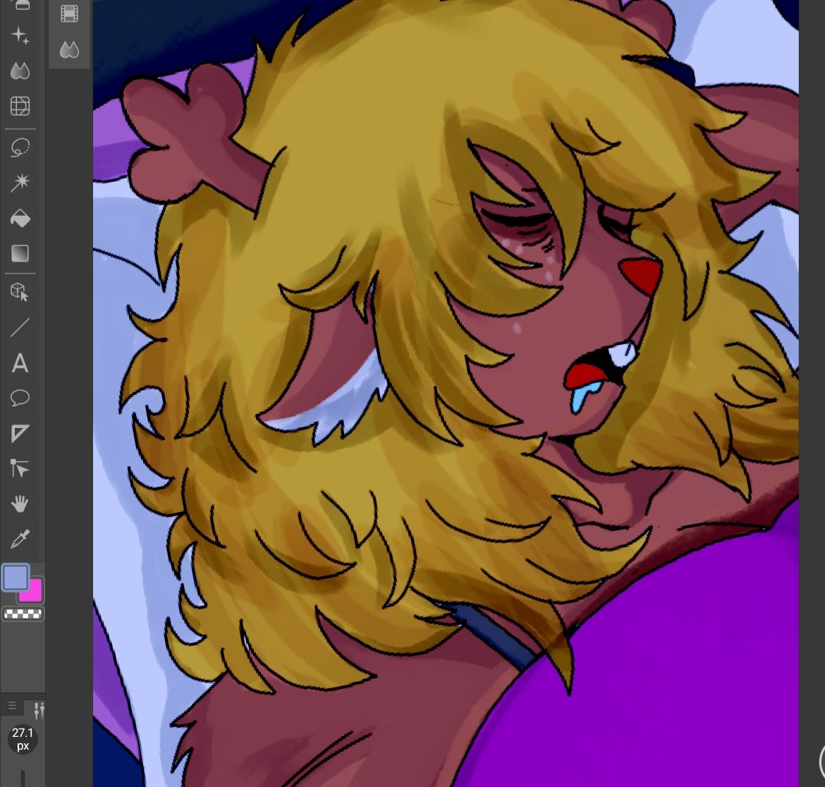Select the triangle Ruler tool
The image size is (825, 787).
20,434
